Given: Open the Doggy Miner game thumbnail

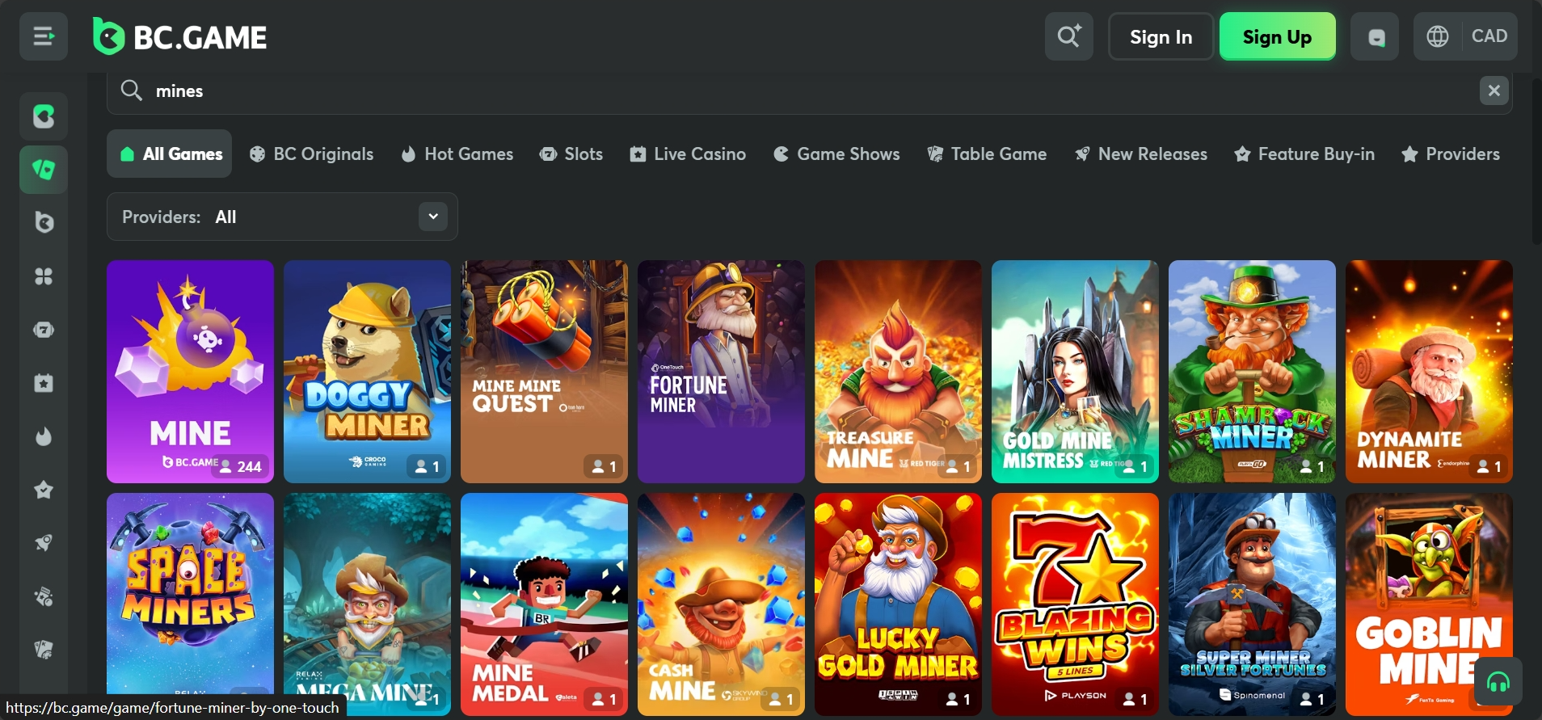Looking at the screenshot, I should point(367,372).
